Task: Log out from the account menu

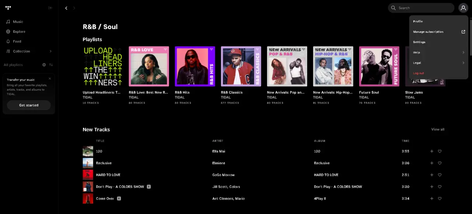Action: click(x=438, y=73)
